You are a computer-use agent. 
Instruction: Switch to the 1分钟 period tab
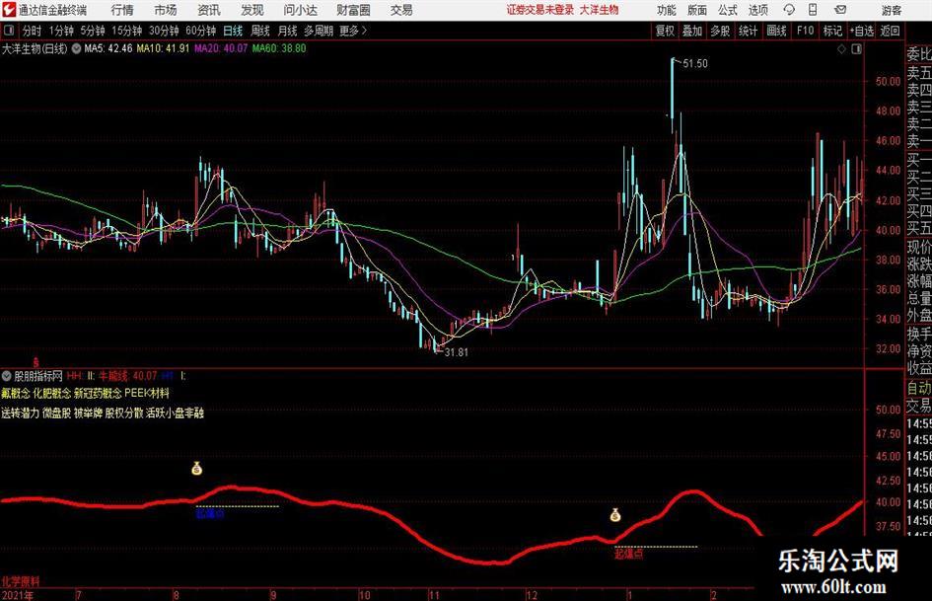61,31
